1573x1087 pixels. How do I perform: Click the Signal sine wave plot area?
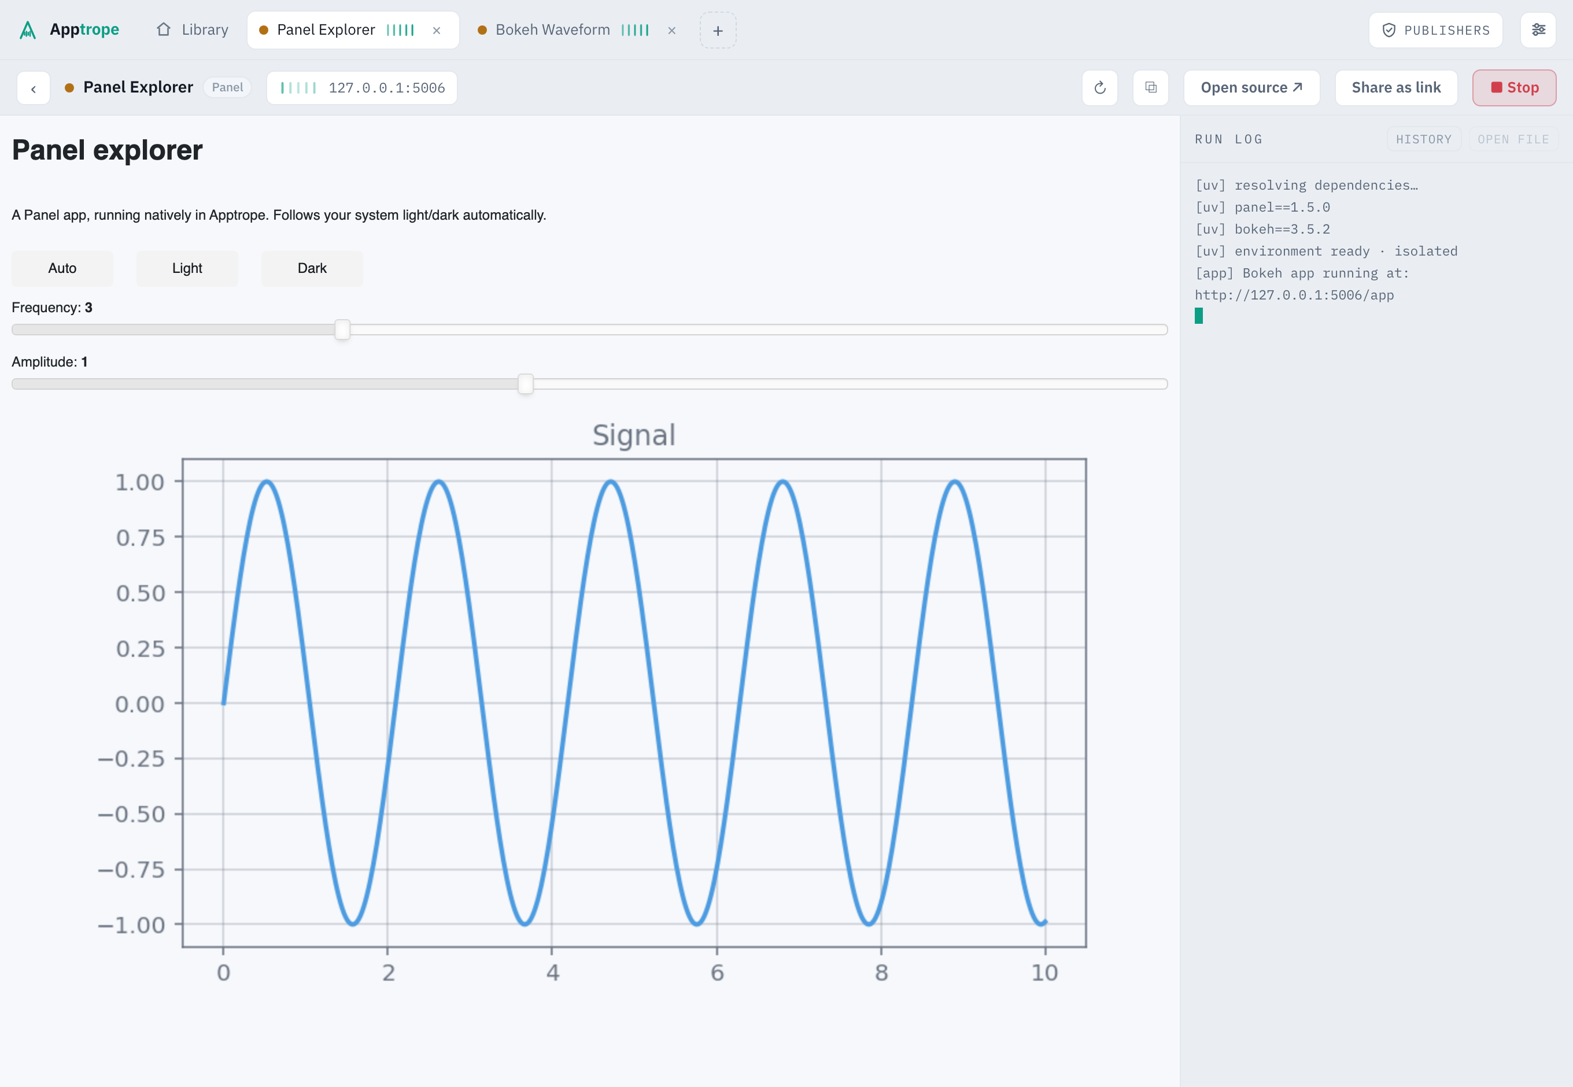click(634, 703)
